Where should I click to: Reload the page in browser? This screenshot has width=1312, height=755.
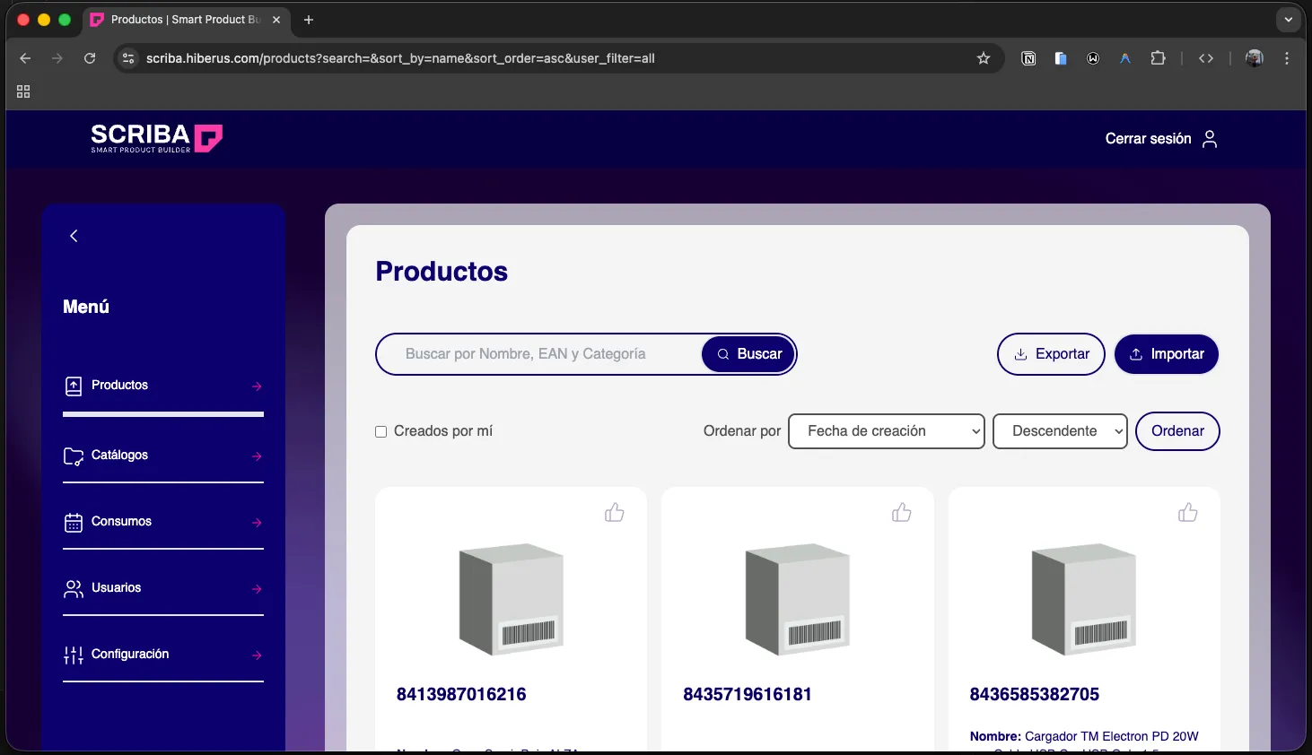click(x=90, y=58)
